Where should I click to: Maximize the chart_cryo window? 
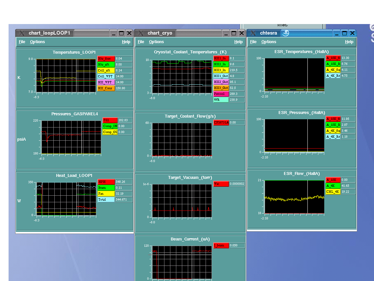pyautogui.click(x=234, y=33)
